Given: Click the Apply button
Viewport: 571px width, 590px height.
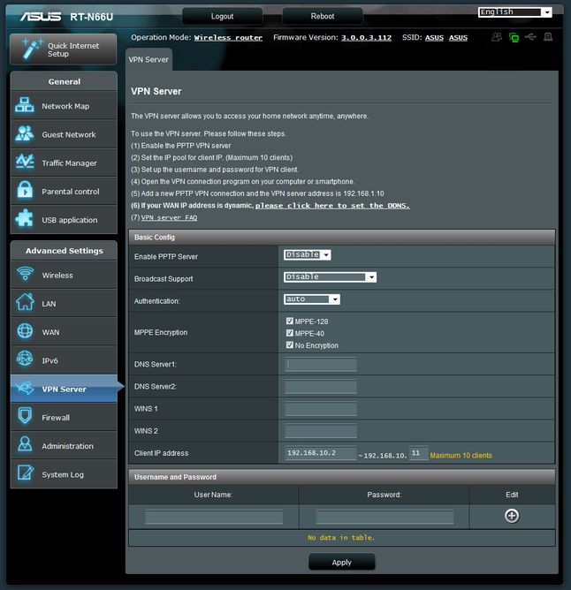Looking at the screenshot, I should [x=341, y=562].
